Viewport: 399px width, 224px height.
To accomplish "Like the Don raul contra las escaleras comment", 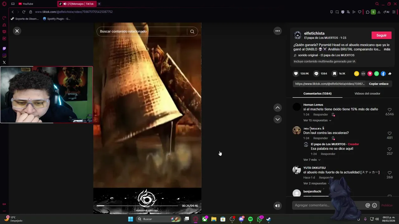I will [390, 133].
